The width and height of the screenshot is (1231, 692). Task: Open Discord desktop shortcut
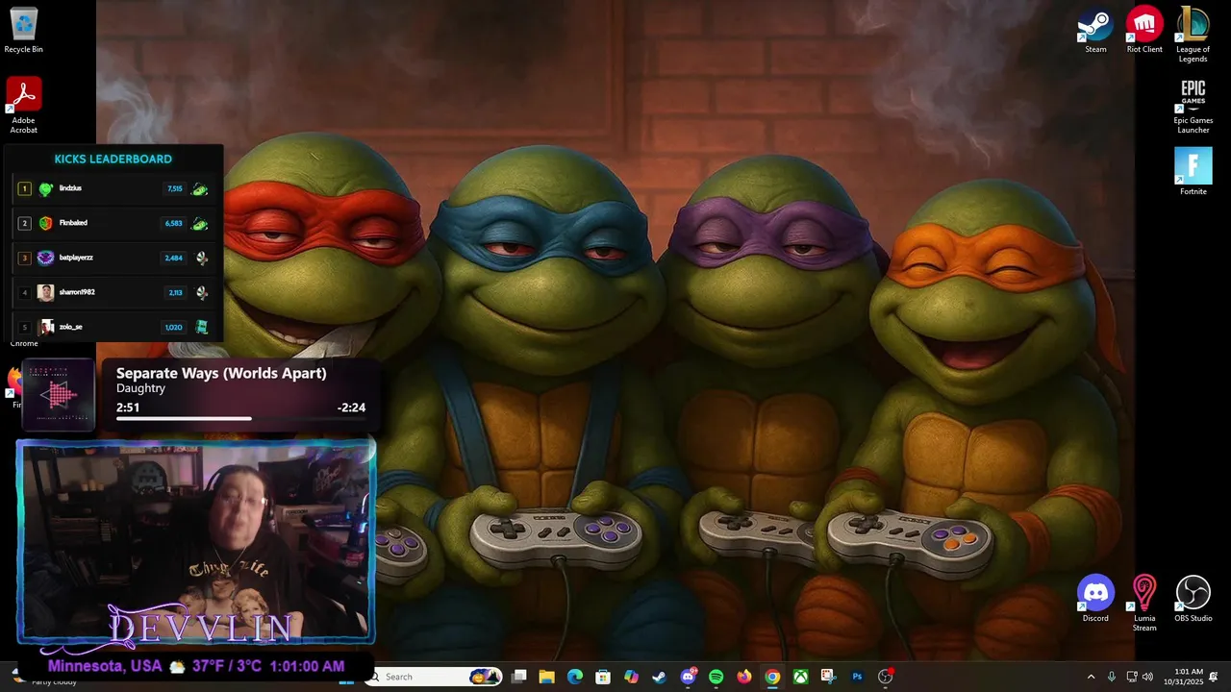pyautogui.click(x=1095, y=599)
